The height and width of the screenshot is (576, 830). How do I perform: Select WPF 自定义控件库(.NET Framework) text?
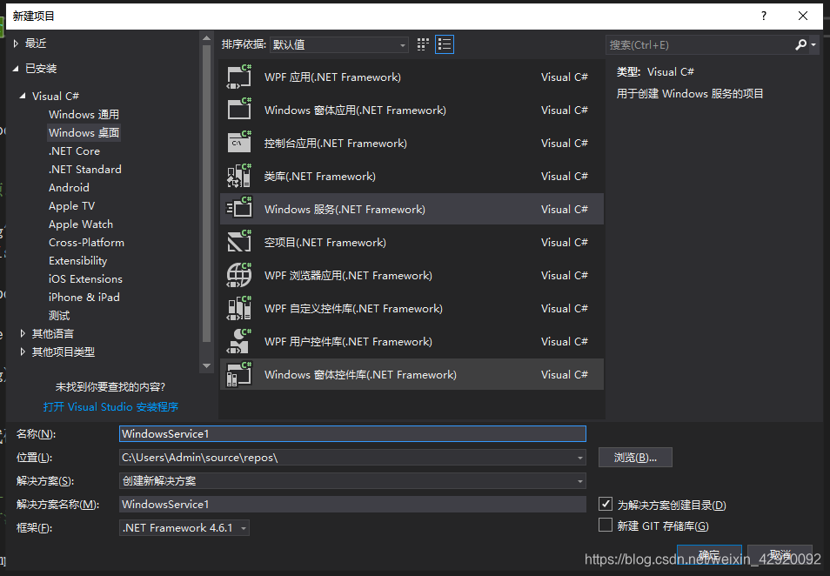(353, 309)
